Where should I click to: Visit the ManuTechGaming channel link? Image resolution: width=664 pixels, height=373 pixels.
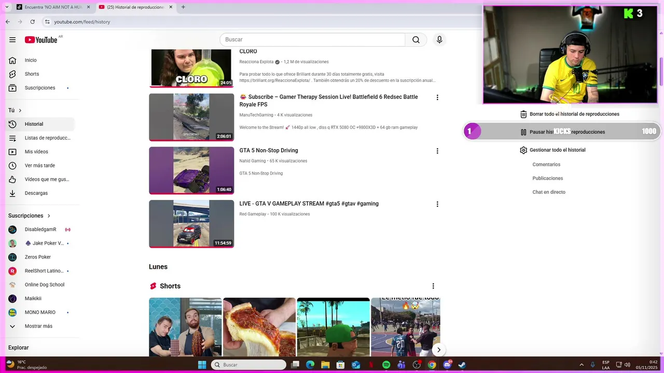pyautogui.click(x=256, y=115)
